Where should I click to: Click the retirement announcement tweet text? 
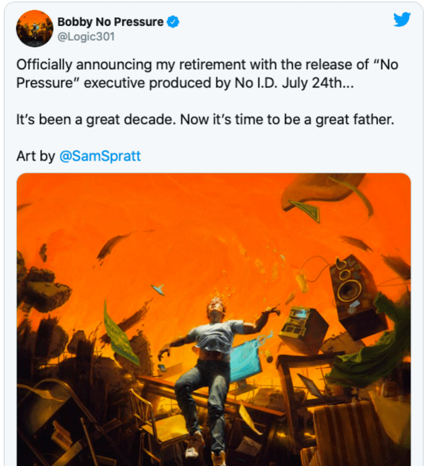207,64
